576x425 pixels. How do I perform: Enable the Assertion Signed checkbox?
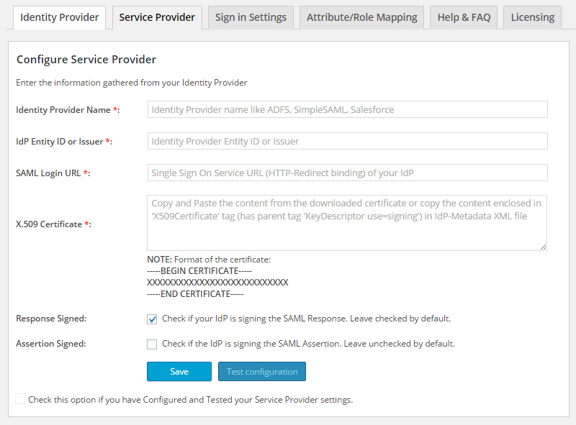[152, 344]
